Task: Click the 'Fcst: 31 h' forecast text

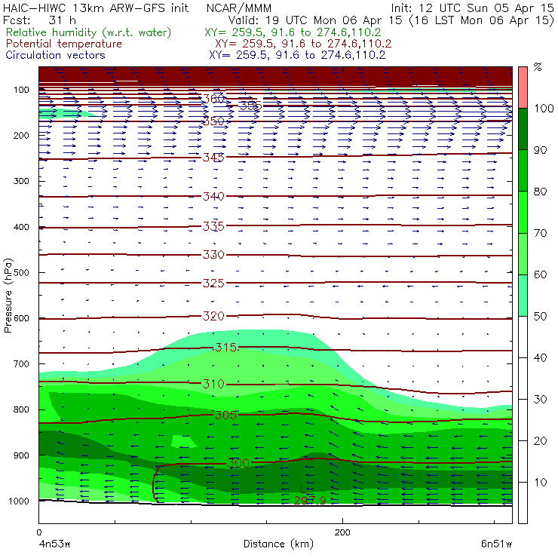Action: tap(39, 20)
